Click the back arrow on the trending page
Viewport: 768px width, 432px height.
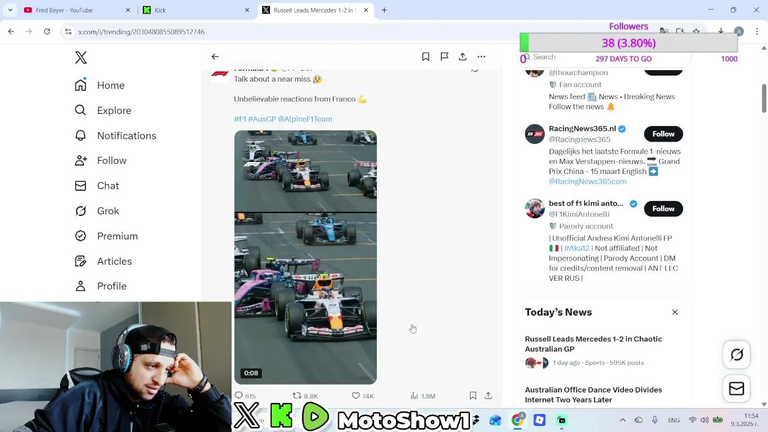(215, 56)
